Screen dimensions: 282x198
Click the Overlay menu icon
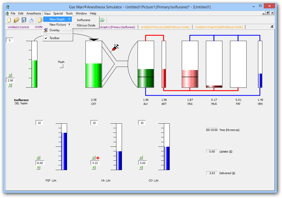(x=46, y=30)
